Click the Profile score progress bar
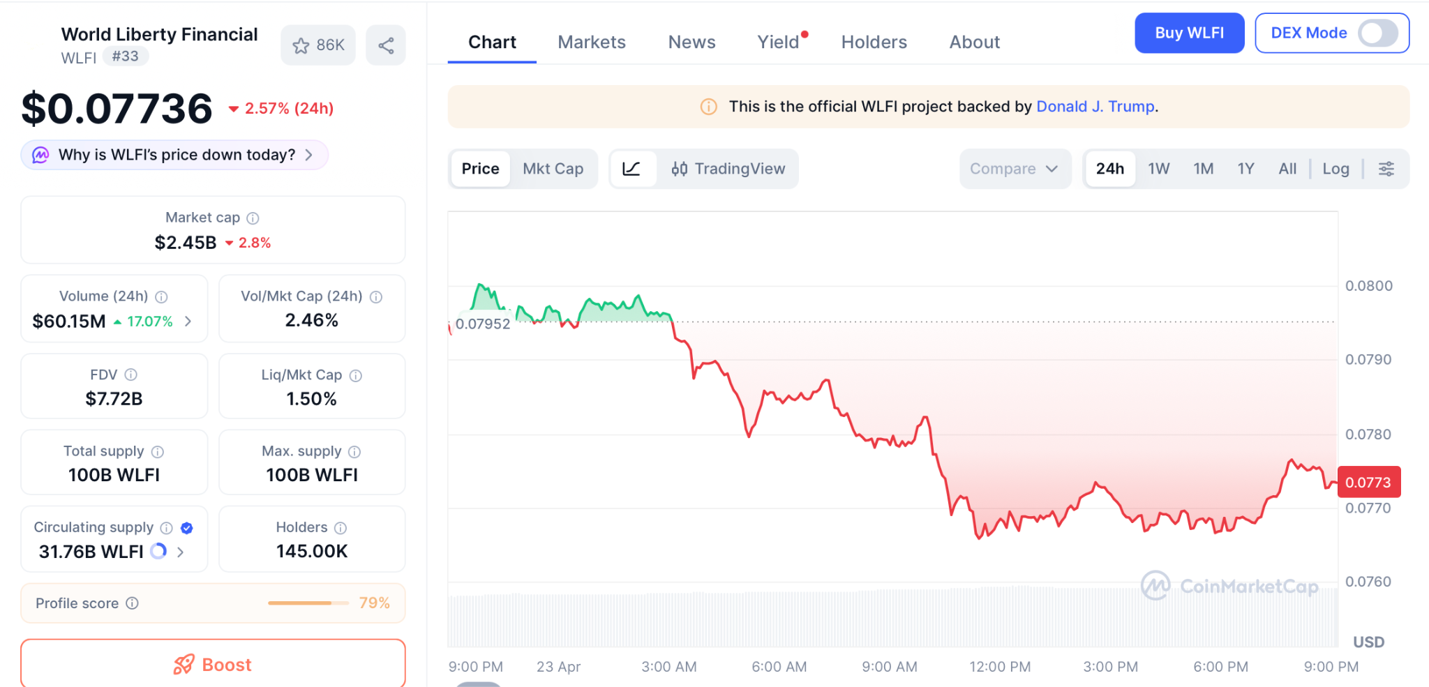 [308, 603]
